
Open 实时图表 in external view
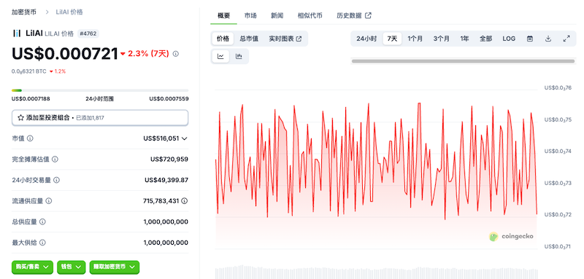click(285, 39)
